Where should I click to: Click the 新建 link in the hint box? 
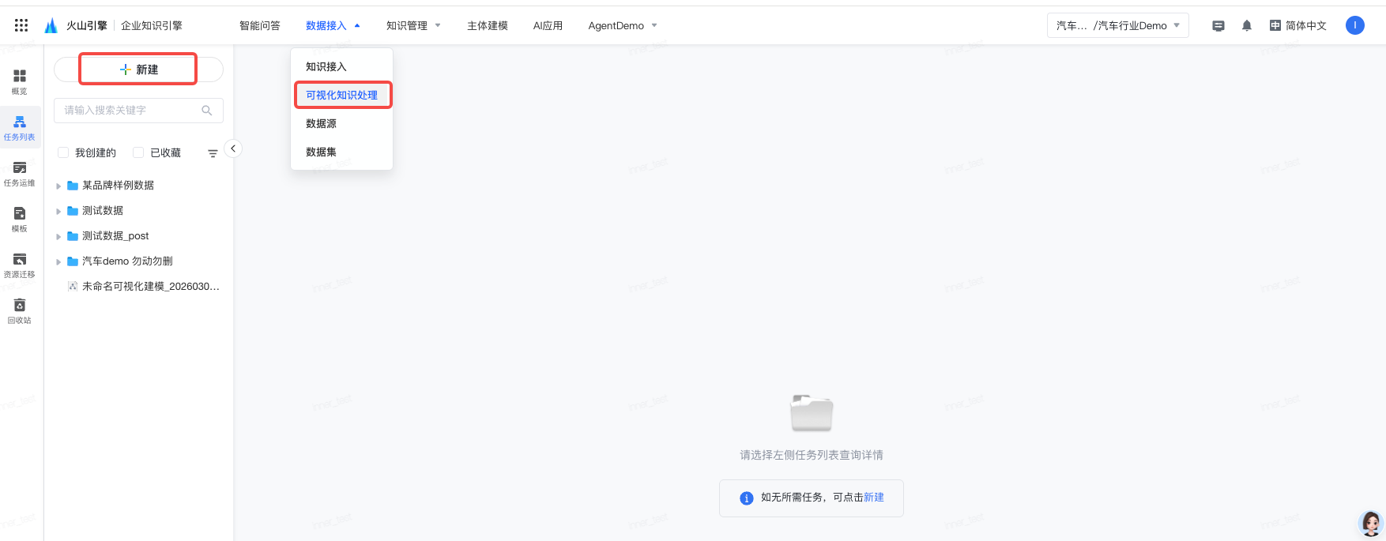click(874, 497)
